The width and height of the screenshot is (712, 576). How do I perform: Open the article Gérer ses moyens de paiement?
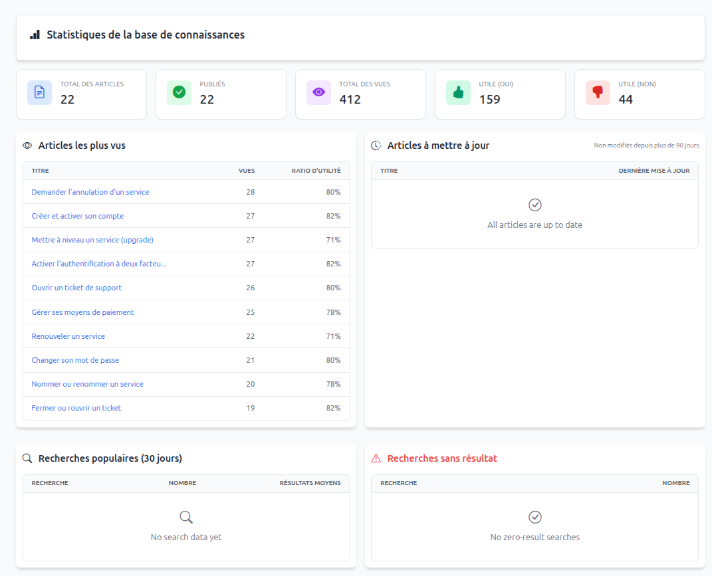pos(82,312)
